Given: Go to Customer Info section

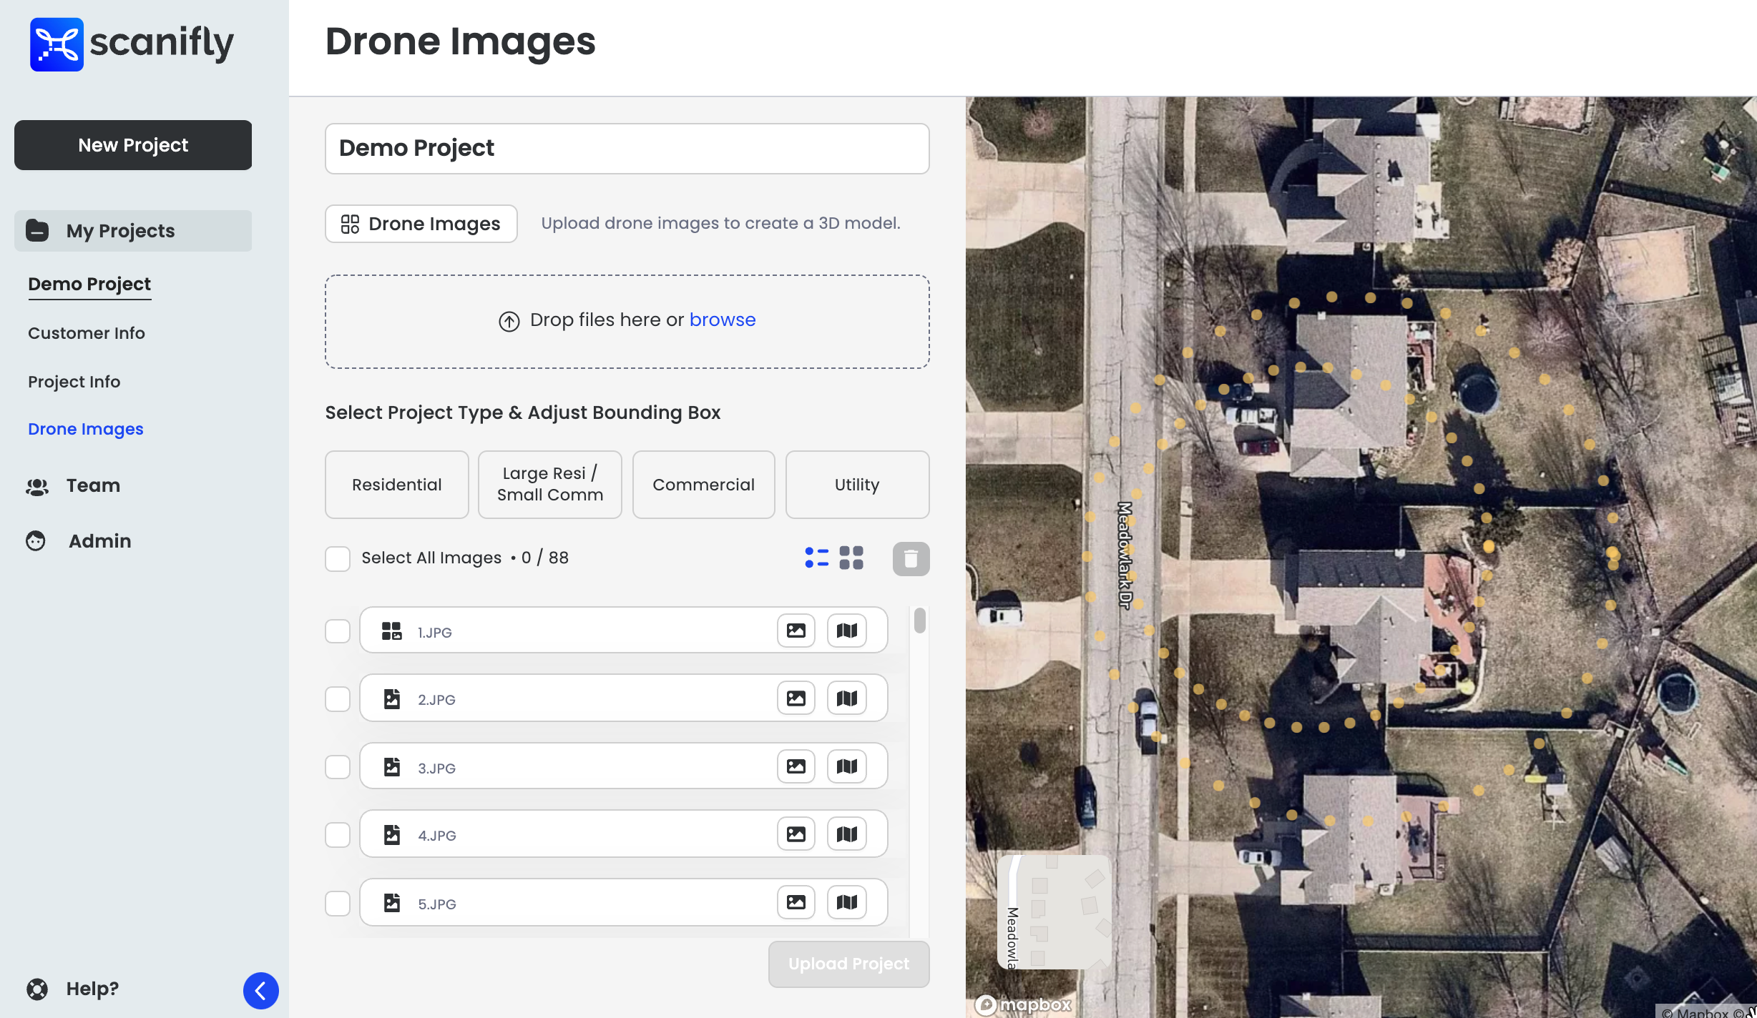Looking at the screenshot, I should (87, 333).
